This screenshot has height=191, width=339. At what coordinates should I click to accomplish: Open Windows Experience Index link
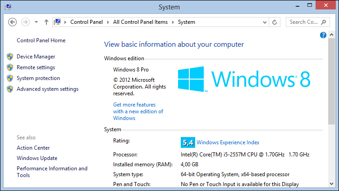point(228,142)
